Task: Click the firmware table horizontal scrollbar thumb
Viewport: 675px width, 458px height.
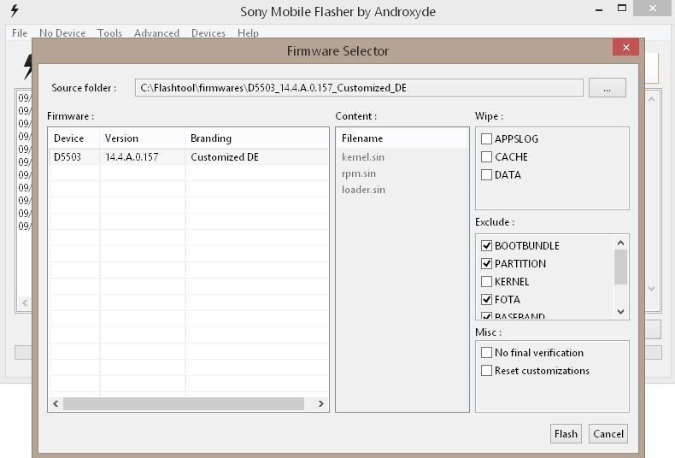Action: 184,403
